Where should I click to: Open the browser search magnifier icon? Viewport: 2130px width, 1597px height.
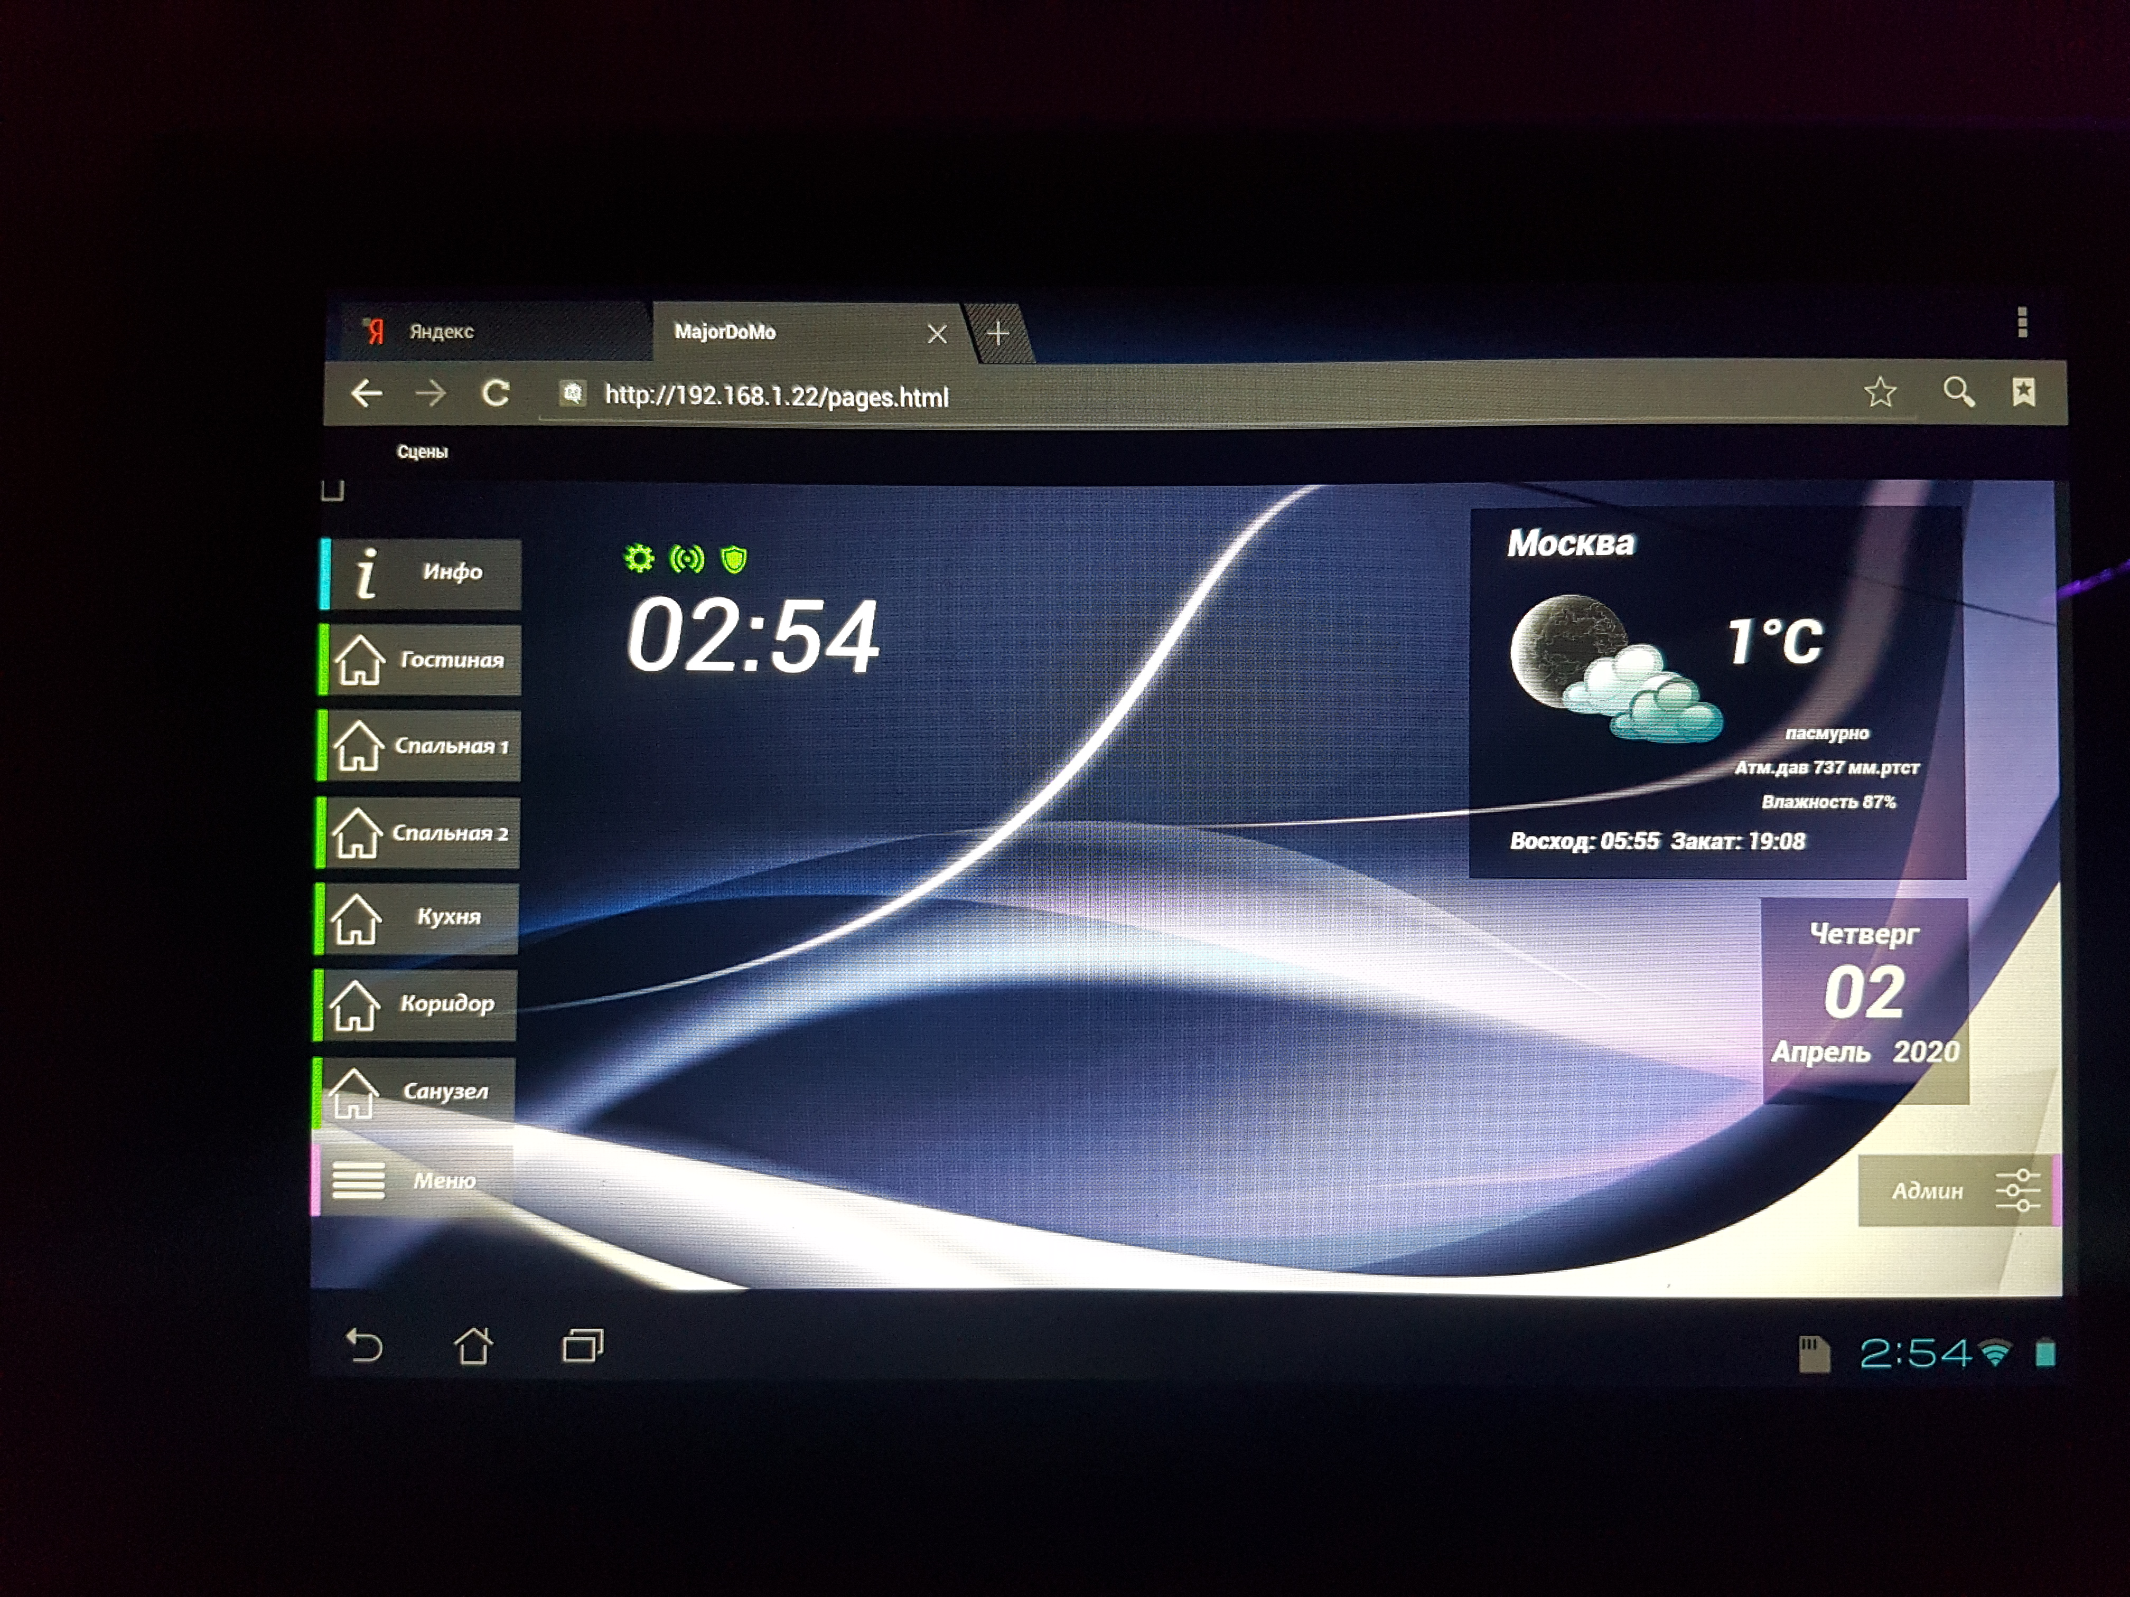coord(1958,392)
